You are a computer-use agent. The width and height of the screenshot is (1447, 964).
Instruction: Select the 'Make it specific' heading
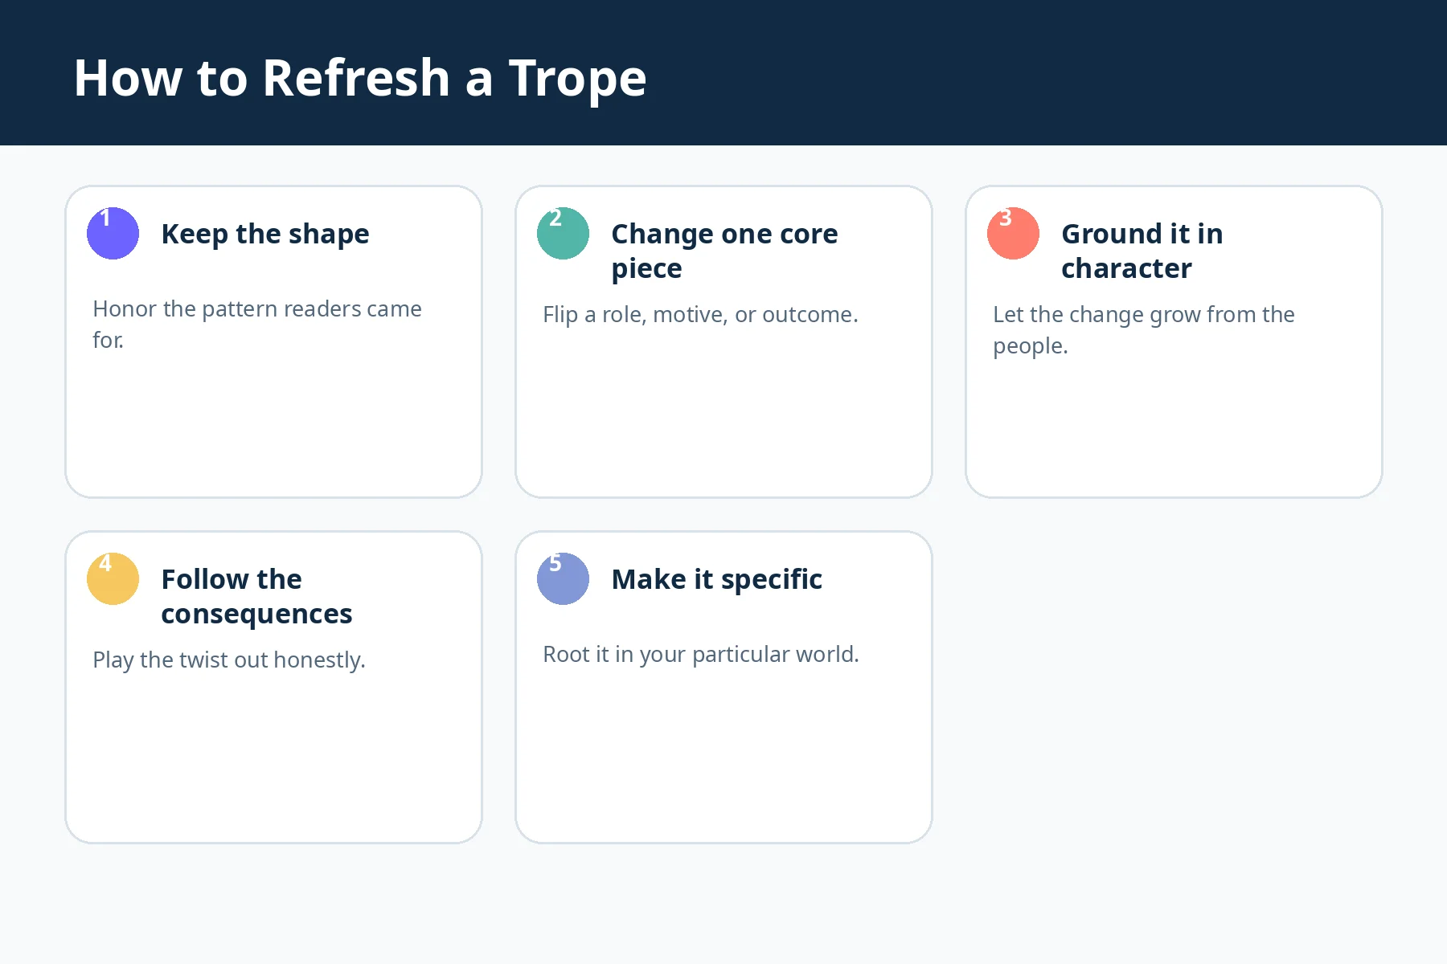pyautogui.click(x=716, y=579)
